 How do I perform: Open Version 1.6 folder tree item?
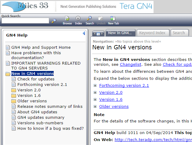(x=29, y=96)
